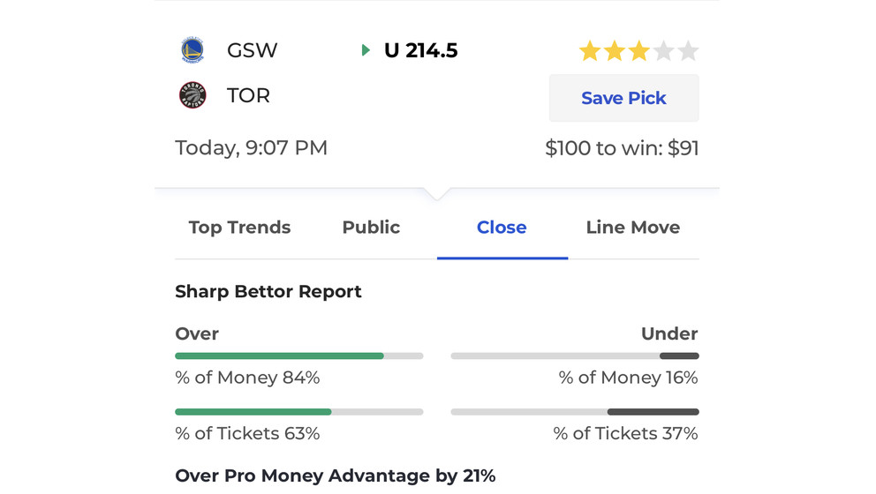Select the third gold star rating
The image size is (876, 494).
click(x=638, y=51)
